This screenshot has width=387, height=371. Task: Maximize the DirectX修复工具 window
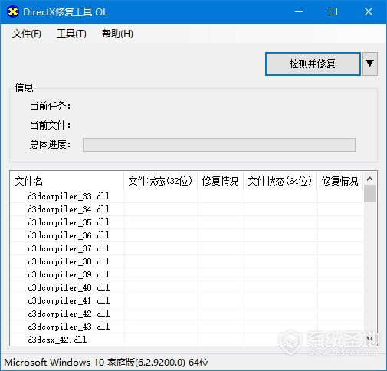coord(333,11)
